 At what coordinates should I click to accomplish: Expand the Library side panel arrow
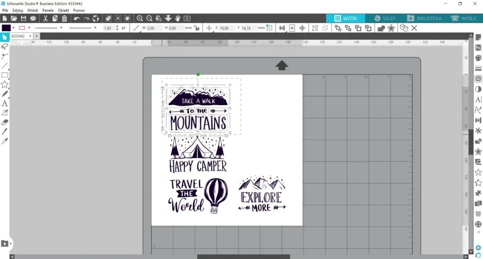tap(10, 243)
